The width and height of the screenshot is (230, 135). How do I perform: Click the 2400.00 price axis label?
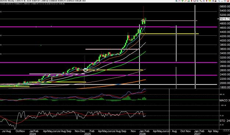tap(225, 75)
